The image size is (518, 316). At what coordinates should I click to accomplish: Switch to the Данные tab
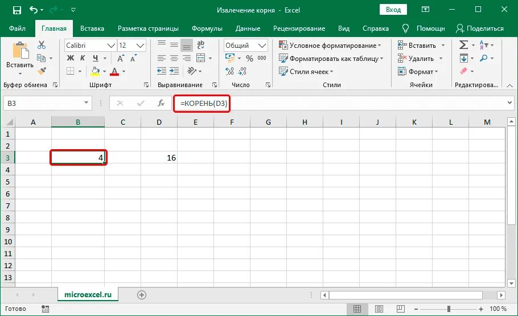click(248, 28)
